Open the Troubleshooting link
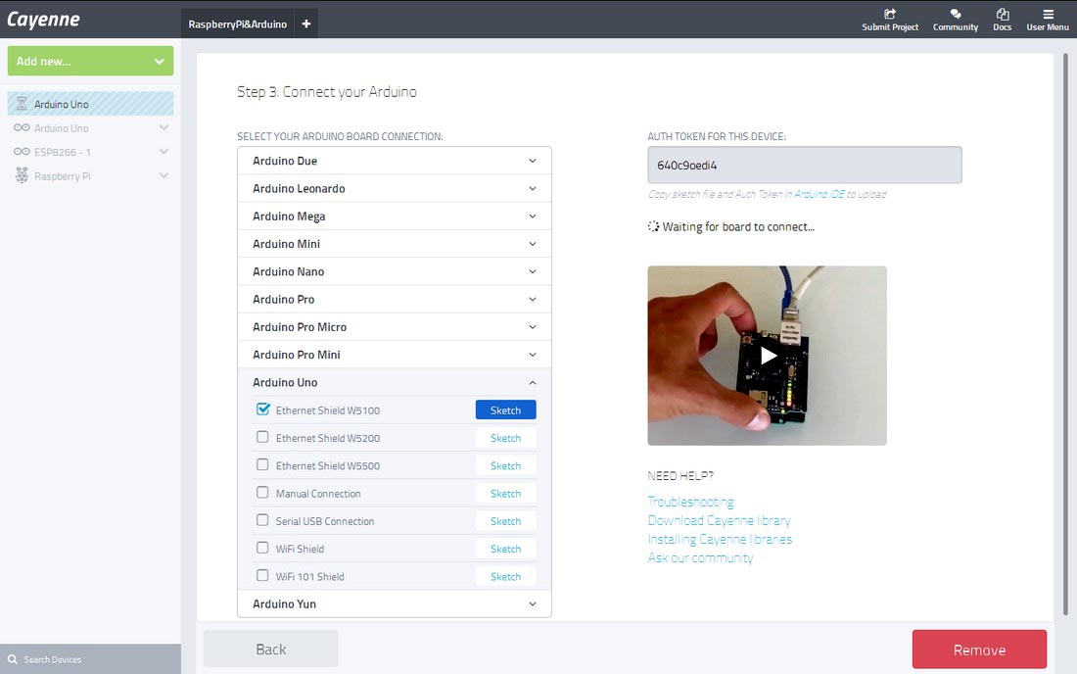The height and width of the screenshot is (674, 1077). point(690,503)
